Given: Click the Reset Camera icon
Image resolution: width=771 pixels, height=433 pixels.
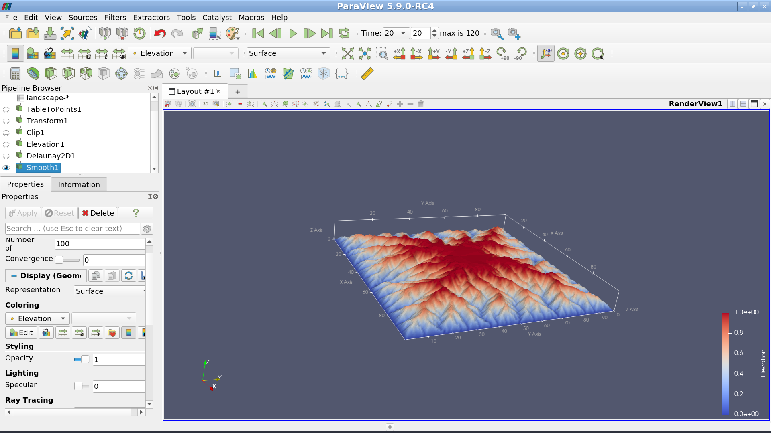Looking at the screenshot, I should (347, 53).
